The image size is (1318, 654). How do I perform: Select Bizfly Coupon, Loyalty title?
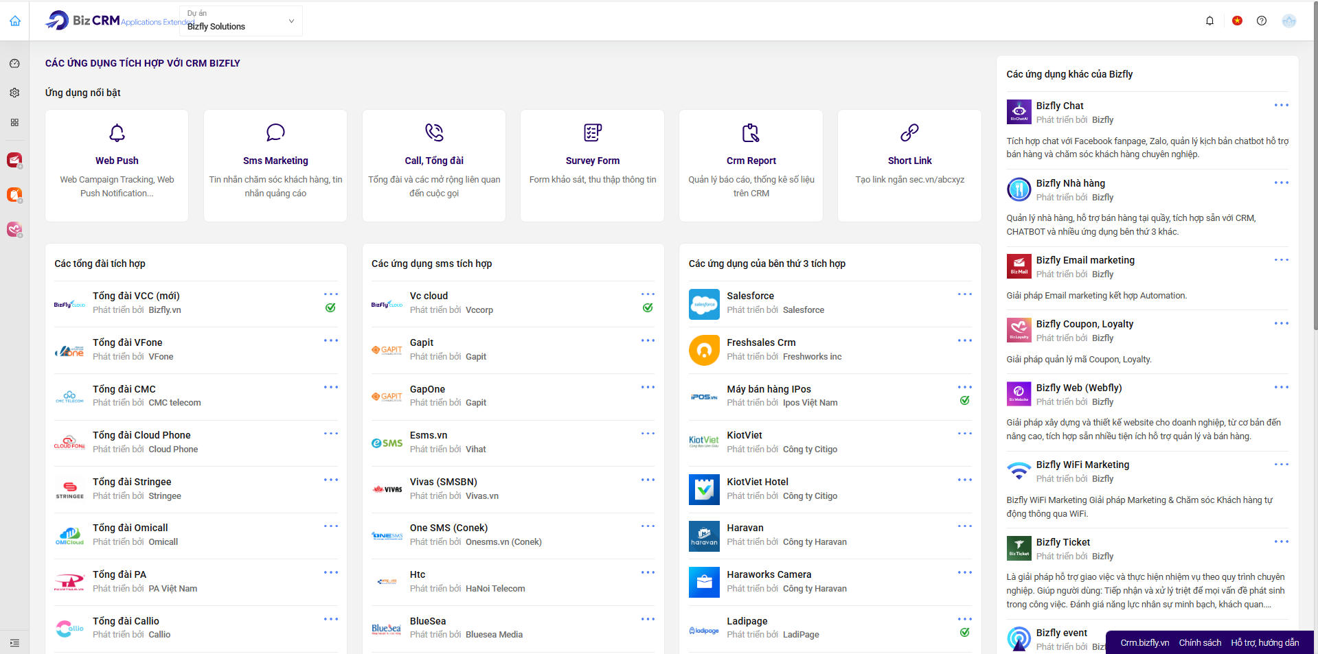(1084, 324)
